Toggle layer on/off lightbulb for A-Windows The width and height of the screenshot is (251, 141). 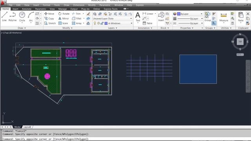(x=95, y=23)
